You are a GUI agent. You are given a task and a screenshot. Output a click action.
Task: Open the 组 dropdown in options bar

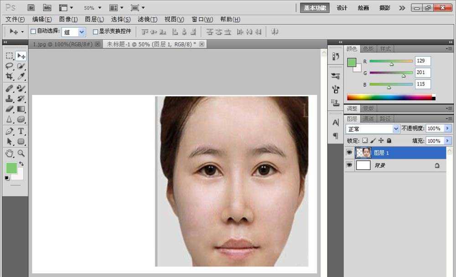83,31
